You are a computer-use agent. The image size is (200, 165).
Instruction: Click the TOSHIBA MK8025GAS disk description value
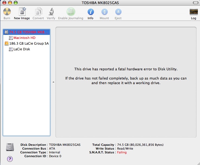65,145
